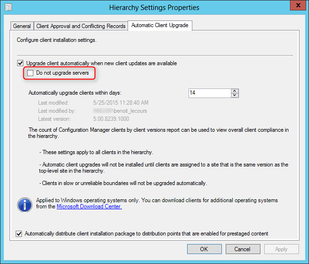Switch to the General tab
This screenshot has width=309, height=264.
pos(22,26)
